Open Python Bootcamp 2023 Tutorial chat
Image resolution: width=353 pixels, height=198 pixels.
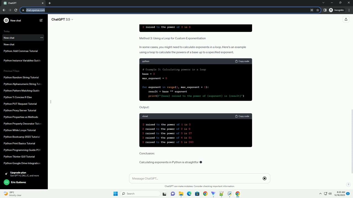(x=24, y=137)
